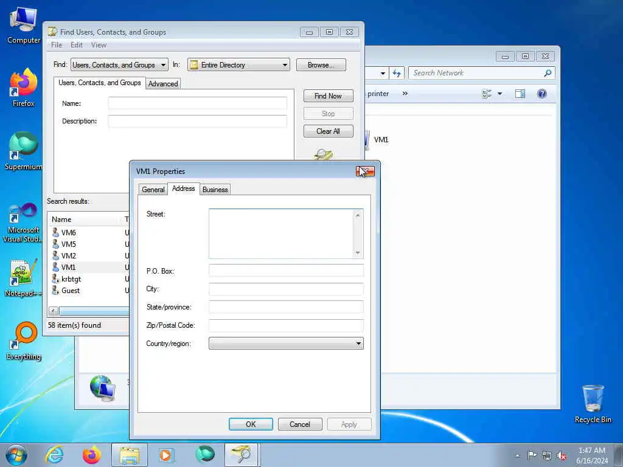Launch Firefox from the desktop shortcut
This screenshot has height=467, width=623.
click(24, 88)
